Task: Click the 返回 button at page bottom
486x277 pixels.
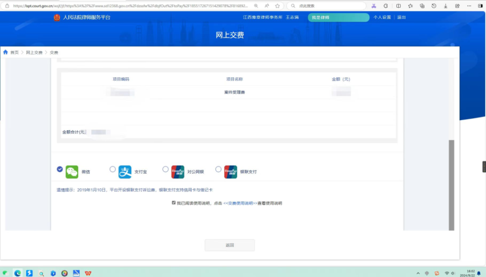Action: click(230, 245)
